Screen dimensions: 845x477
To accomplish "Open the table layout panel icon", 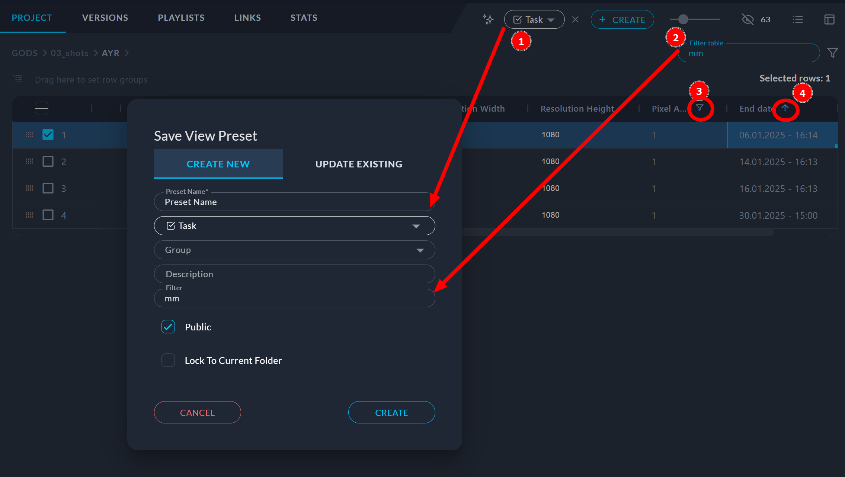I will (829, 19).
